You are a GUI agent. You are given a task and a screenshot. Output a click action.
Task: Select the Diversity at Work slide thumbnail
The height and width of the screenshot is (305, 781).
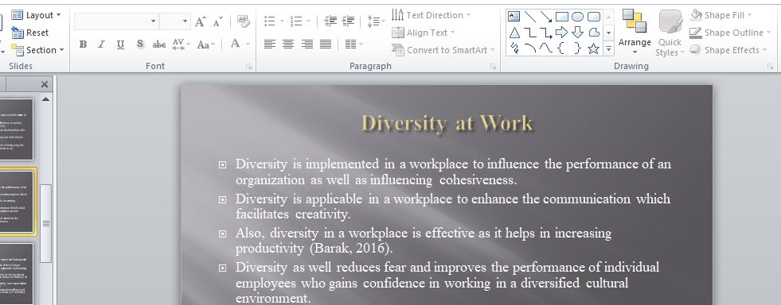(17, 203)
